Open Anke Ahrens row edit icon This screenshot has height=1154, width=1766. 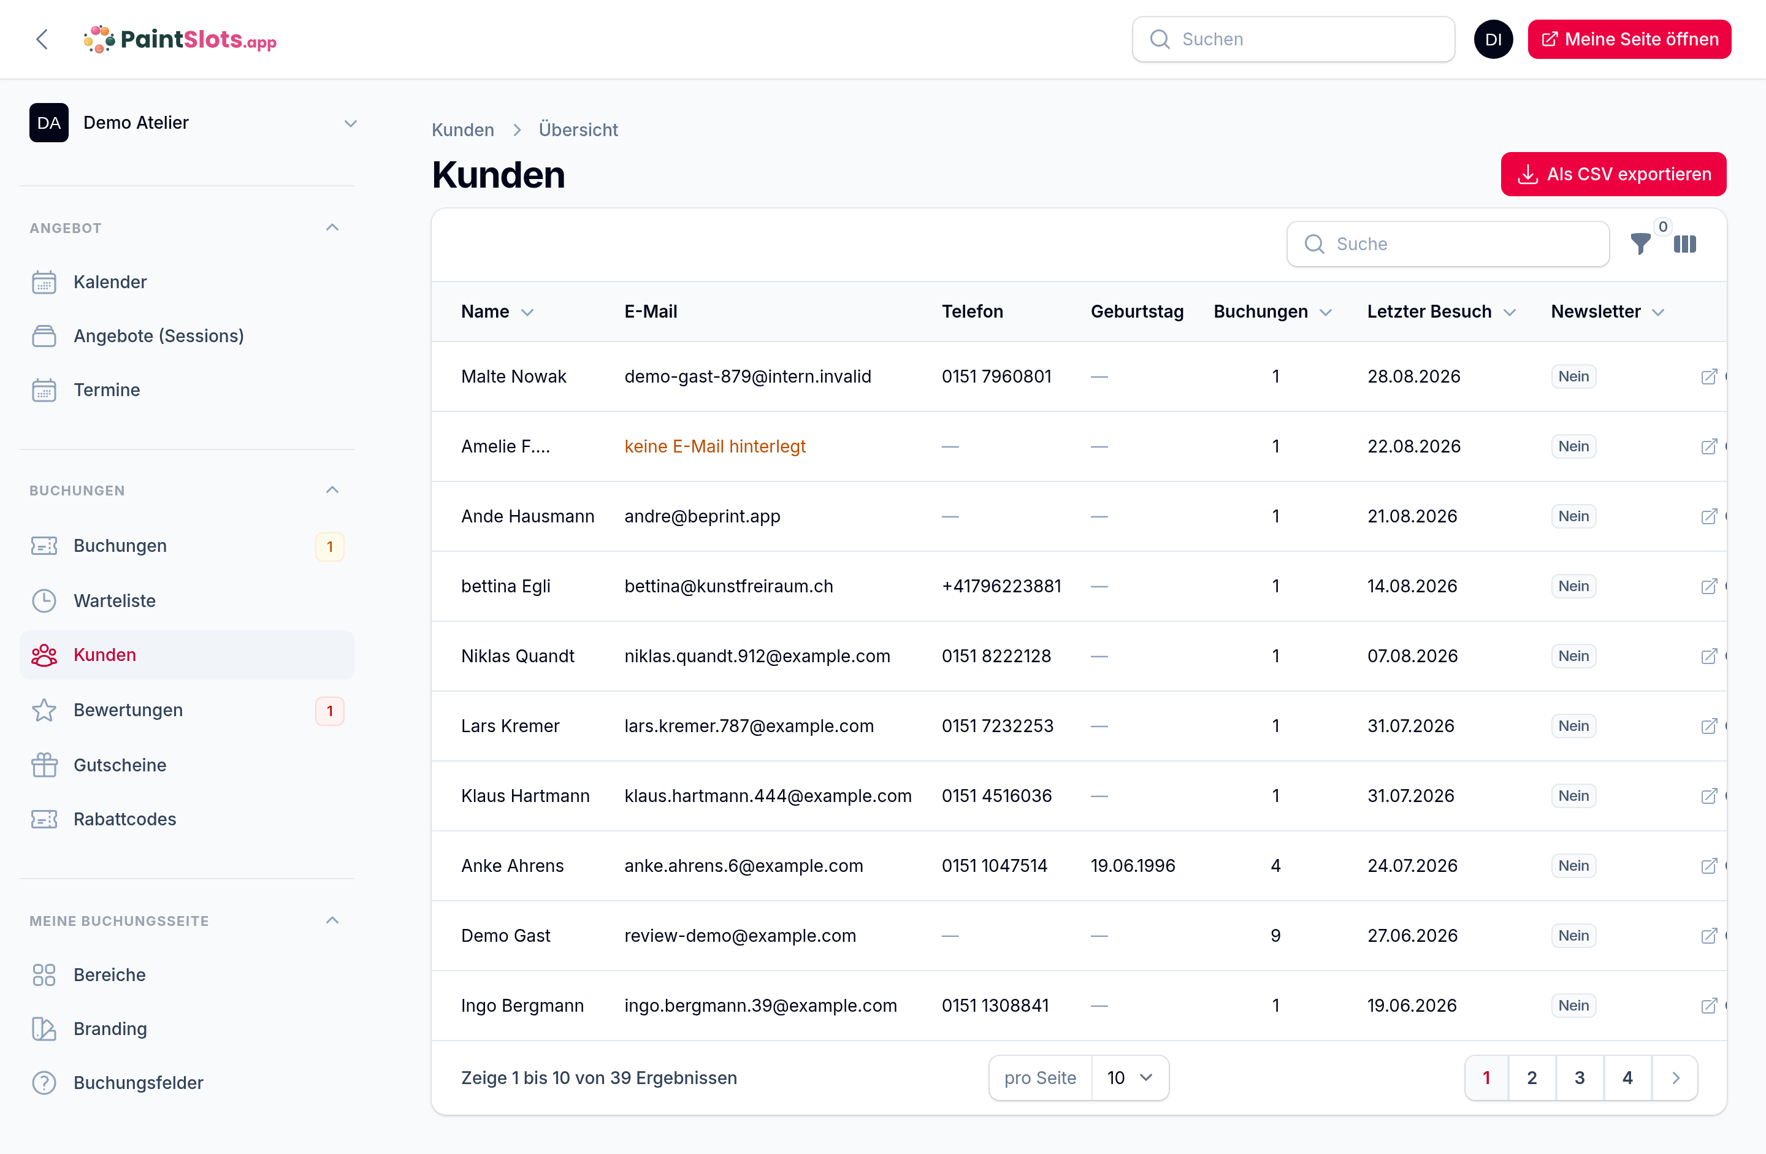pyautogui.click(x=1709, y=865)
